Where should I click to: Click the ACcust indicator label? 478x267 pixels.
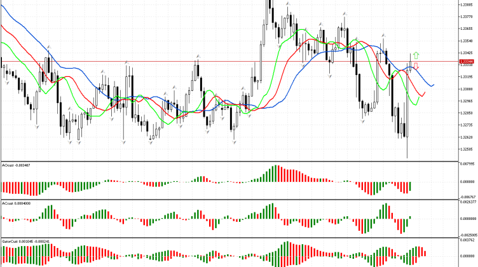(16, 204)
